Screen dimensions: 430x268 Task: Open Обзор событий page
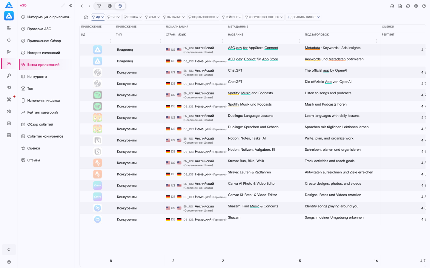point(46,124)
